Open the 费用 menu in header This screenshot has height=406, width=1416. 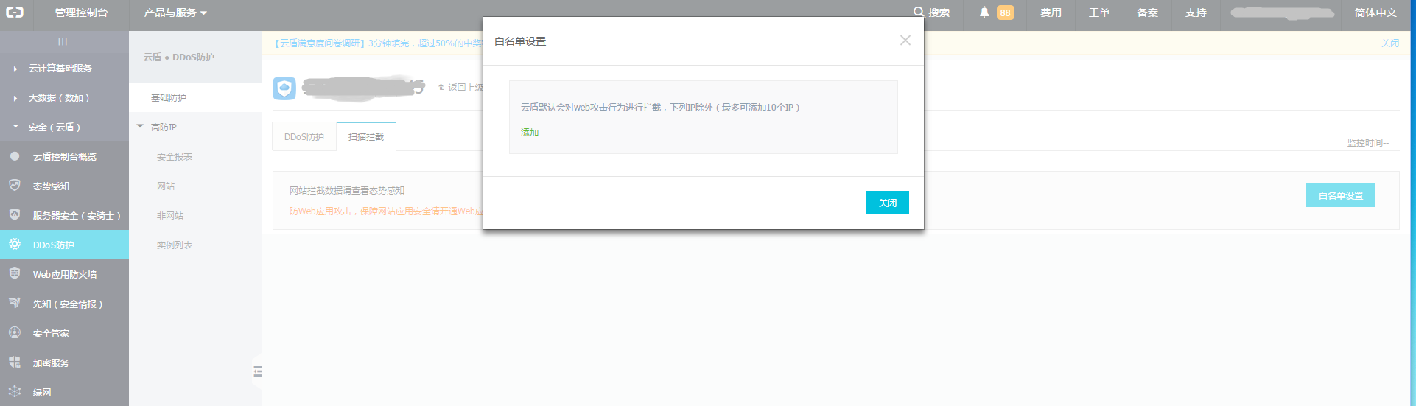click(1051, 13)
